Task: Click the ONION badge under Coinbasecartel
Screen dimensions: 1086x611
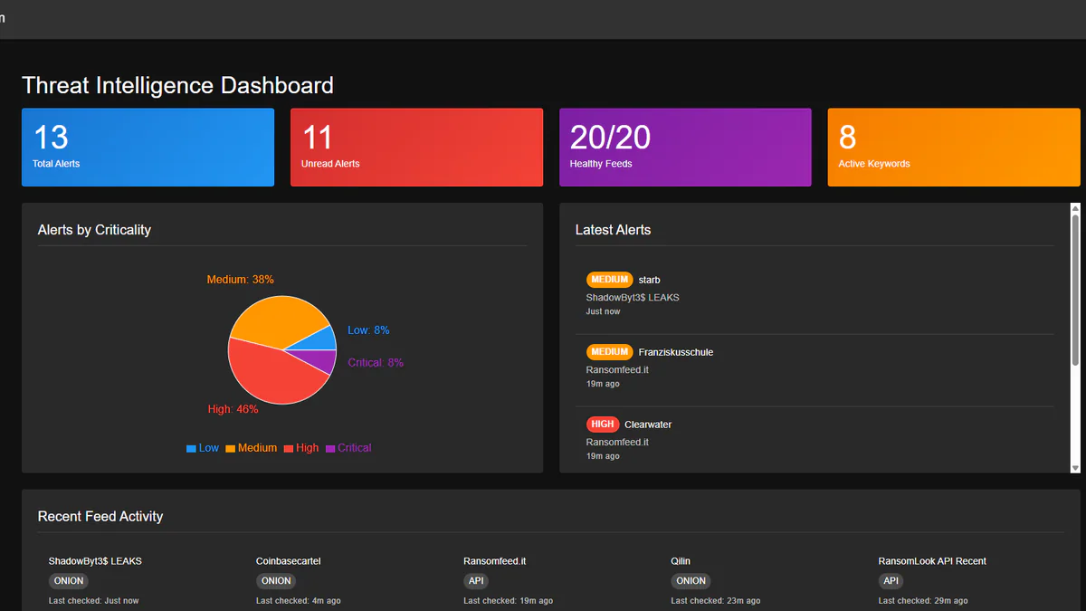Action: tap(275, 580)
